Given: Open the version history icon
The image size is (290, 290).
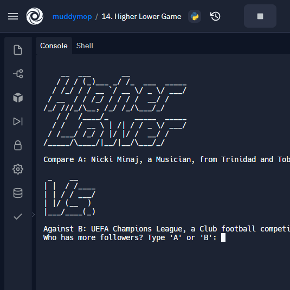Looking at the screenshot, I should (215, 16).
